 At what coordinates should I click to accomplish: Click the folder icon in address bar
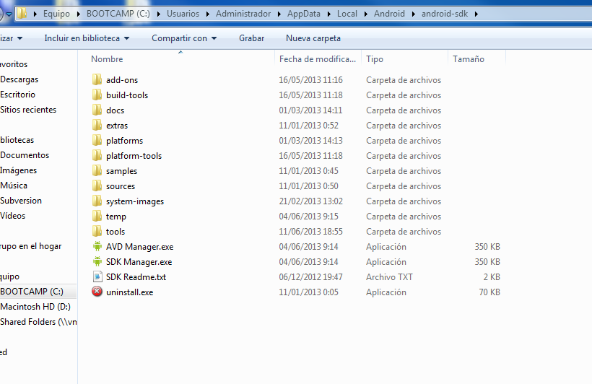coord(22,14)
